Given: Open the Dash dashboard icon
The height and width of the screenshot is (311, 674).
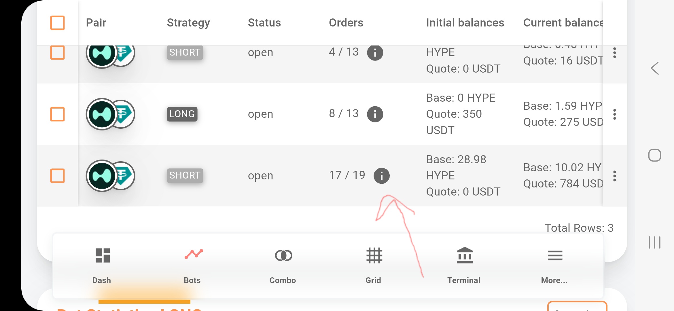Looking at the screenshot, I should coord(103,255).
